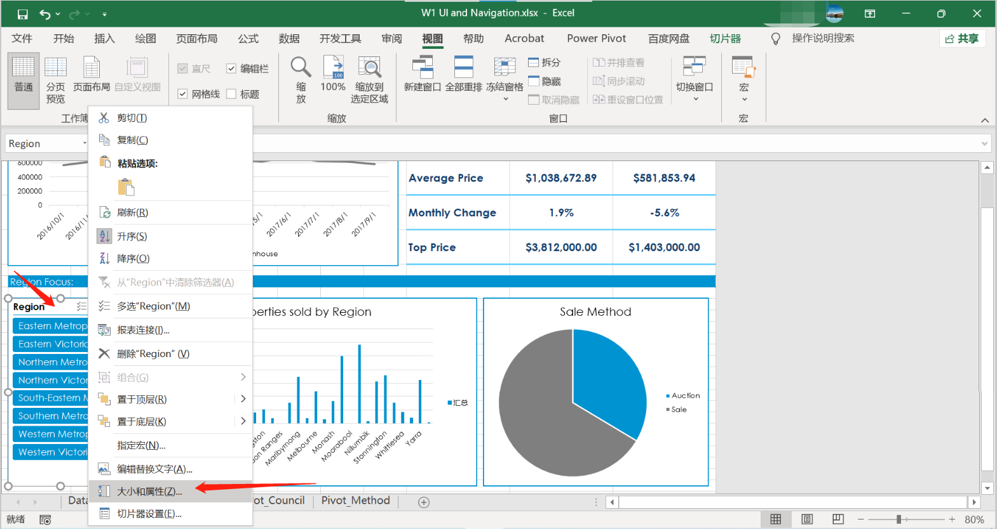Uncheck the 网格线 gridlines checkbox
The height and width of the screenshot is (529, 997).
(183, 94)
